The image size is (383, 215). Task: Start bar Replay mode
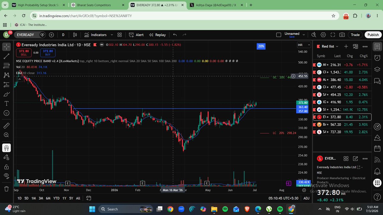(157, 35)
